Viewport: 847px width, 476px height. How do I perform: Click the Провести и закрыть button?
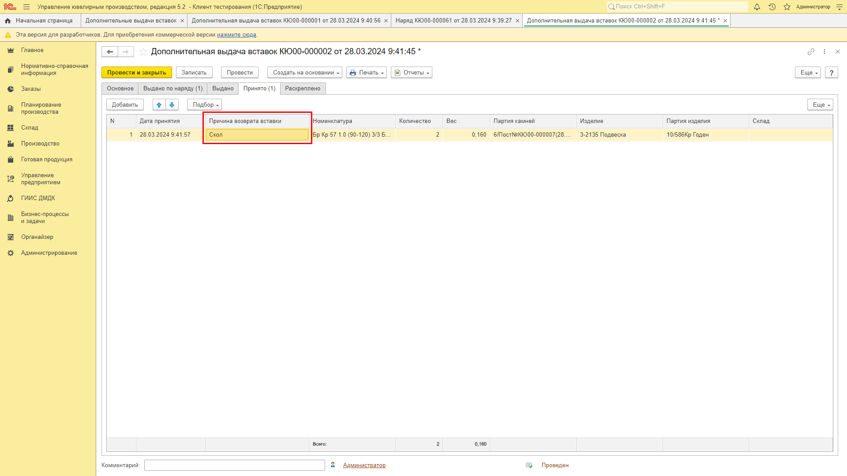[x=137, y=73]
